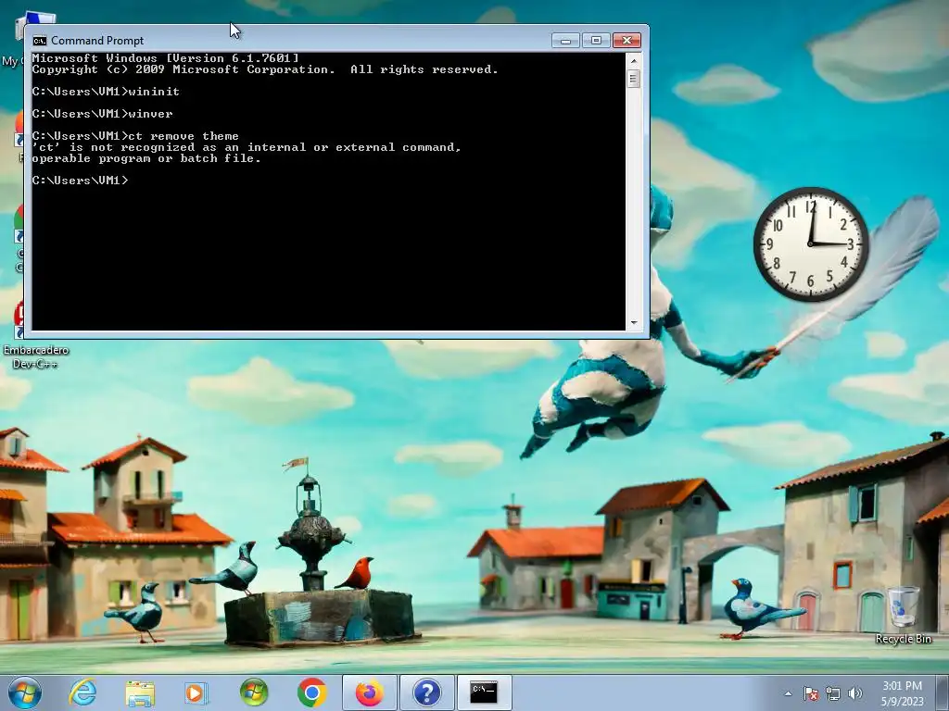Click the Command Prompt scrollbar thumb
This screenshot has width=949, height=711.
[x=634, y=79]
